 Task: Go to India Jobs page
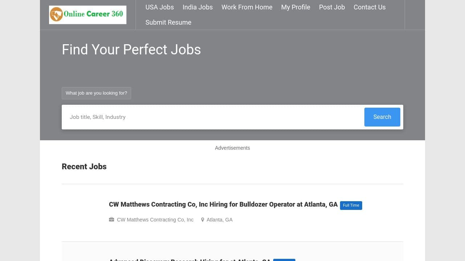(x=198, y=7)
